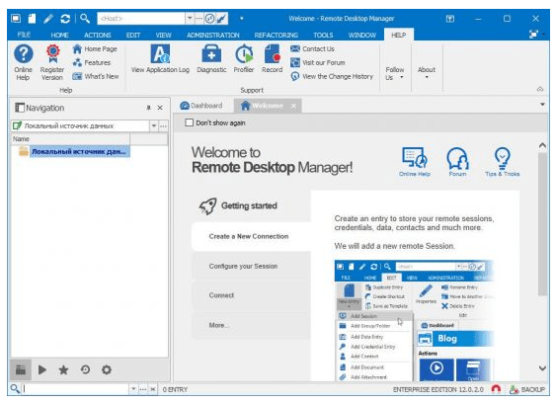Open the tab list dropdown arrow
Screen dimensions: 556x403
click(542, 105)
